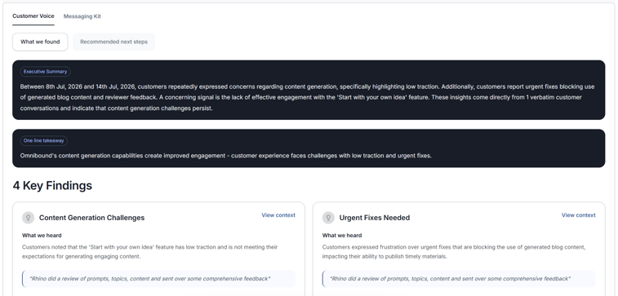
Task: Click the Rhino quote in Urgent Fixes card
Action: (459, 279)
